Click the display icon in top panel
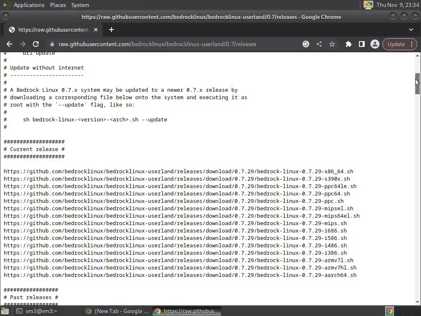Image resolution: width=421 pixels, height=316 pixels. [368, 5]
